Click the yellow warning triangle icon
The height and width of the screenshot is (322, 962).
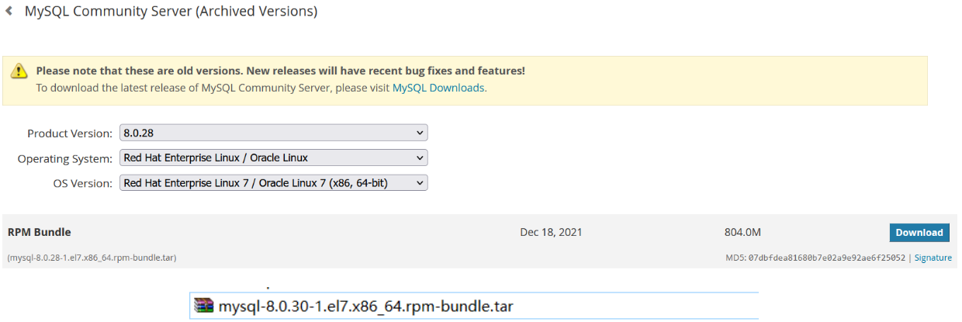click(19, 71)
